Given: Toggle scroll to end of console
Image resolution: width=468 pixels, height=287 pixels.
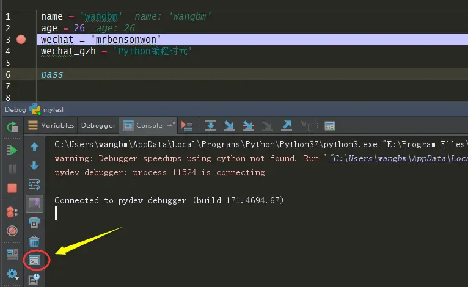Looking at the screenshot, I should point(34,203).
